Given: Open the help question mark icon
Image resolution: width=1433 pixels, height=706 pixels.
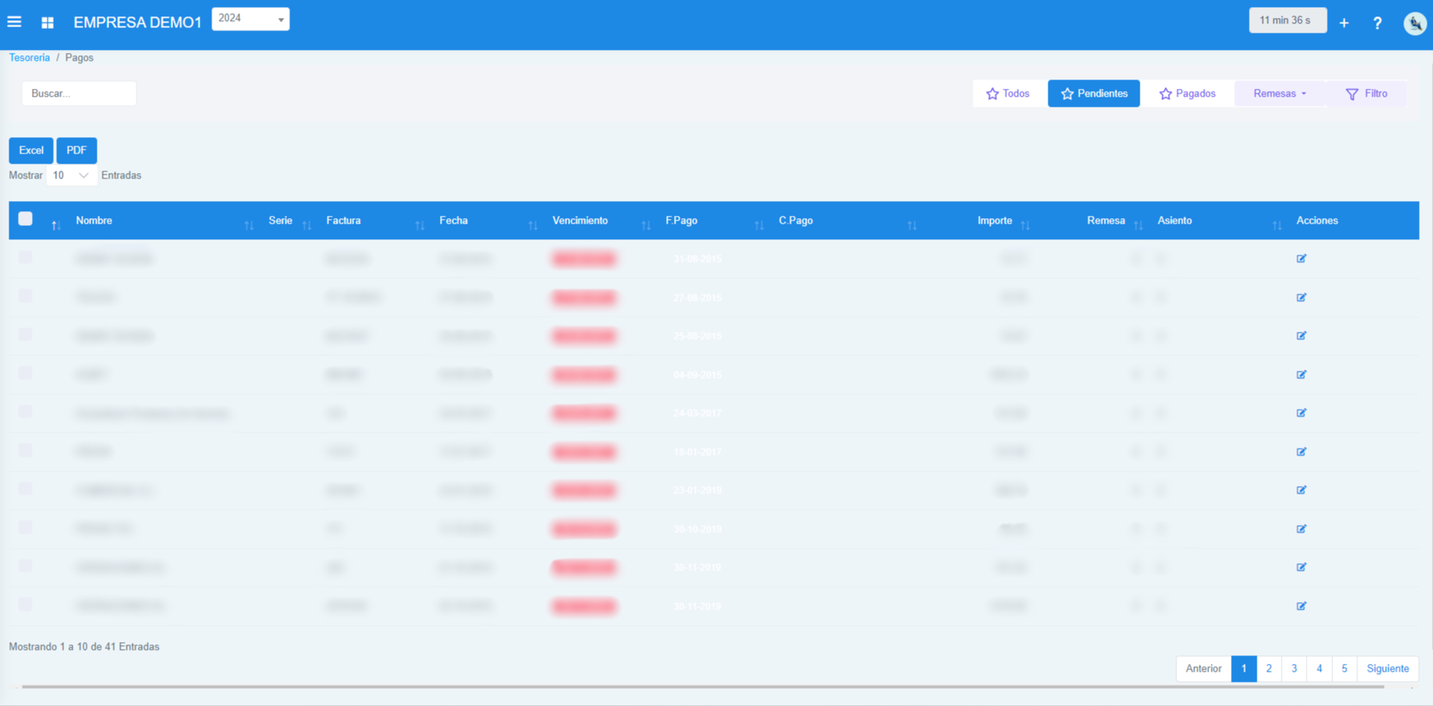Looking at the screenshot, I should coord(1378,23).
